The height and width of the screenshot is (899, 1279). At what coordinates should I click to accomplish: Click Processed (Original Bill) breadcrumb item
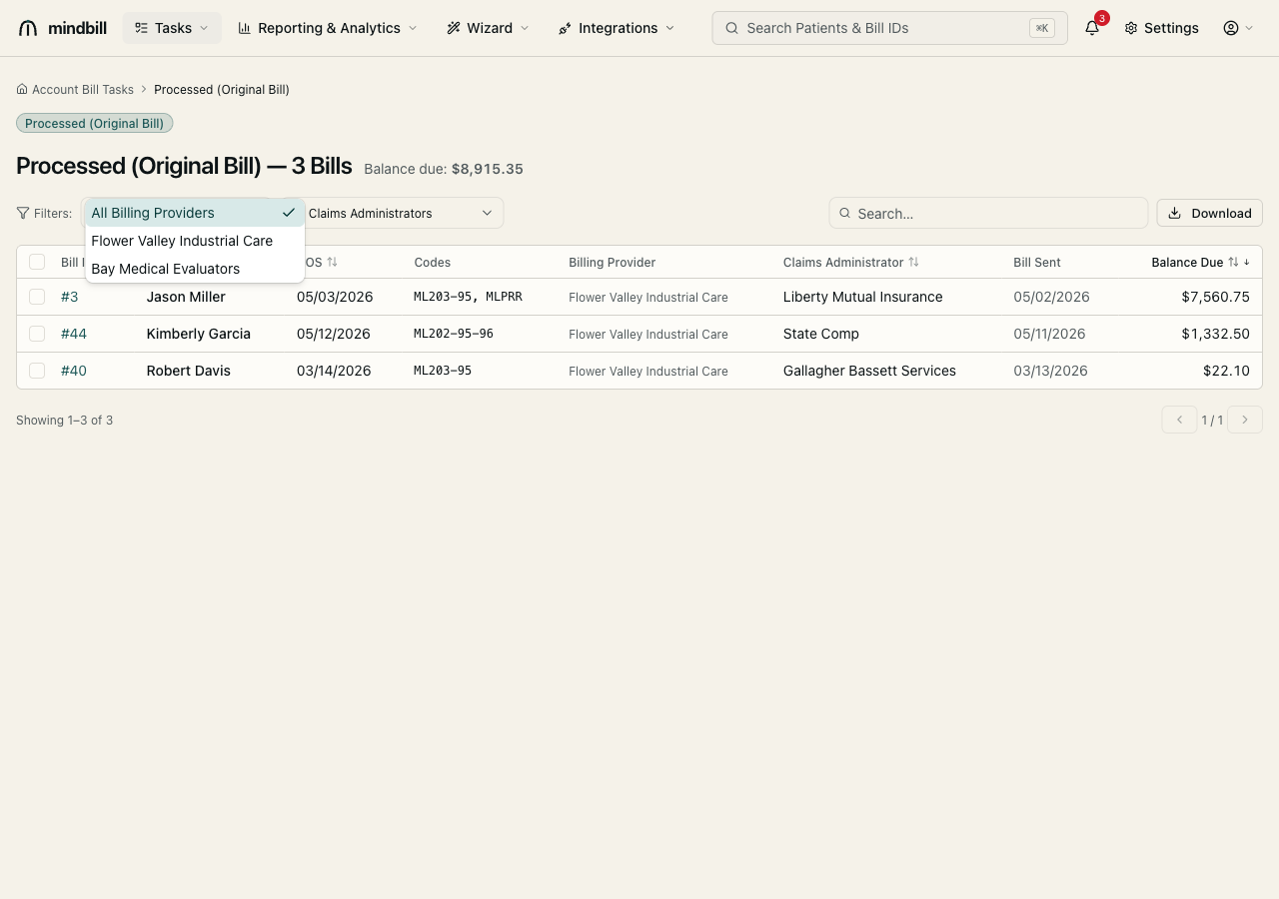tap(222, 89)
